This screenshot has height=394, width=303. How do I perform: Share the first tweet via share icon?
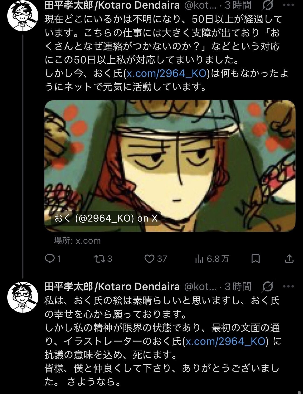point(289,259)
